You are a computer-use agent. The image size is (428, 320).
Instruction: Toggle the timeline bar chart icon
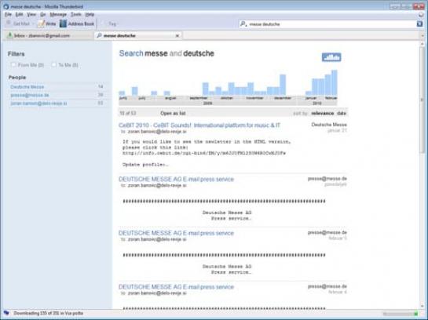tap(331, 57)
